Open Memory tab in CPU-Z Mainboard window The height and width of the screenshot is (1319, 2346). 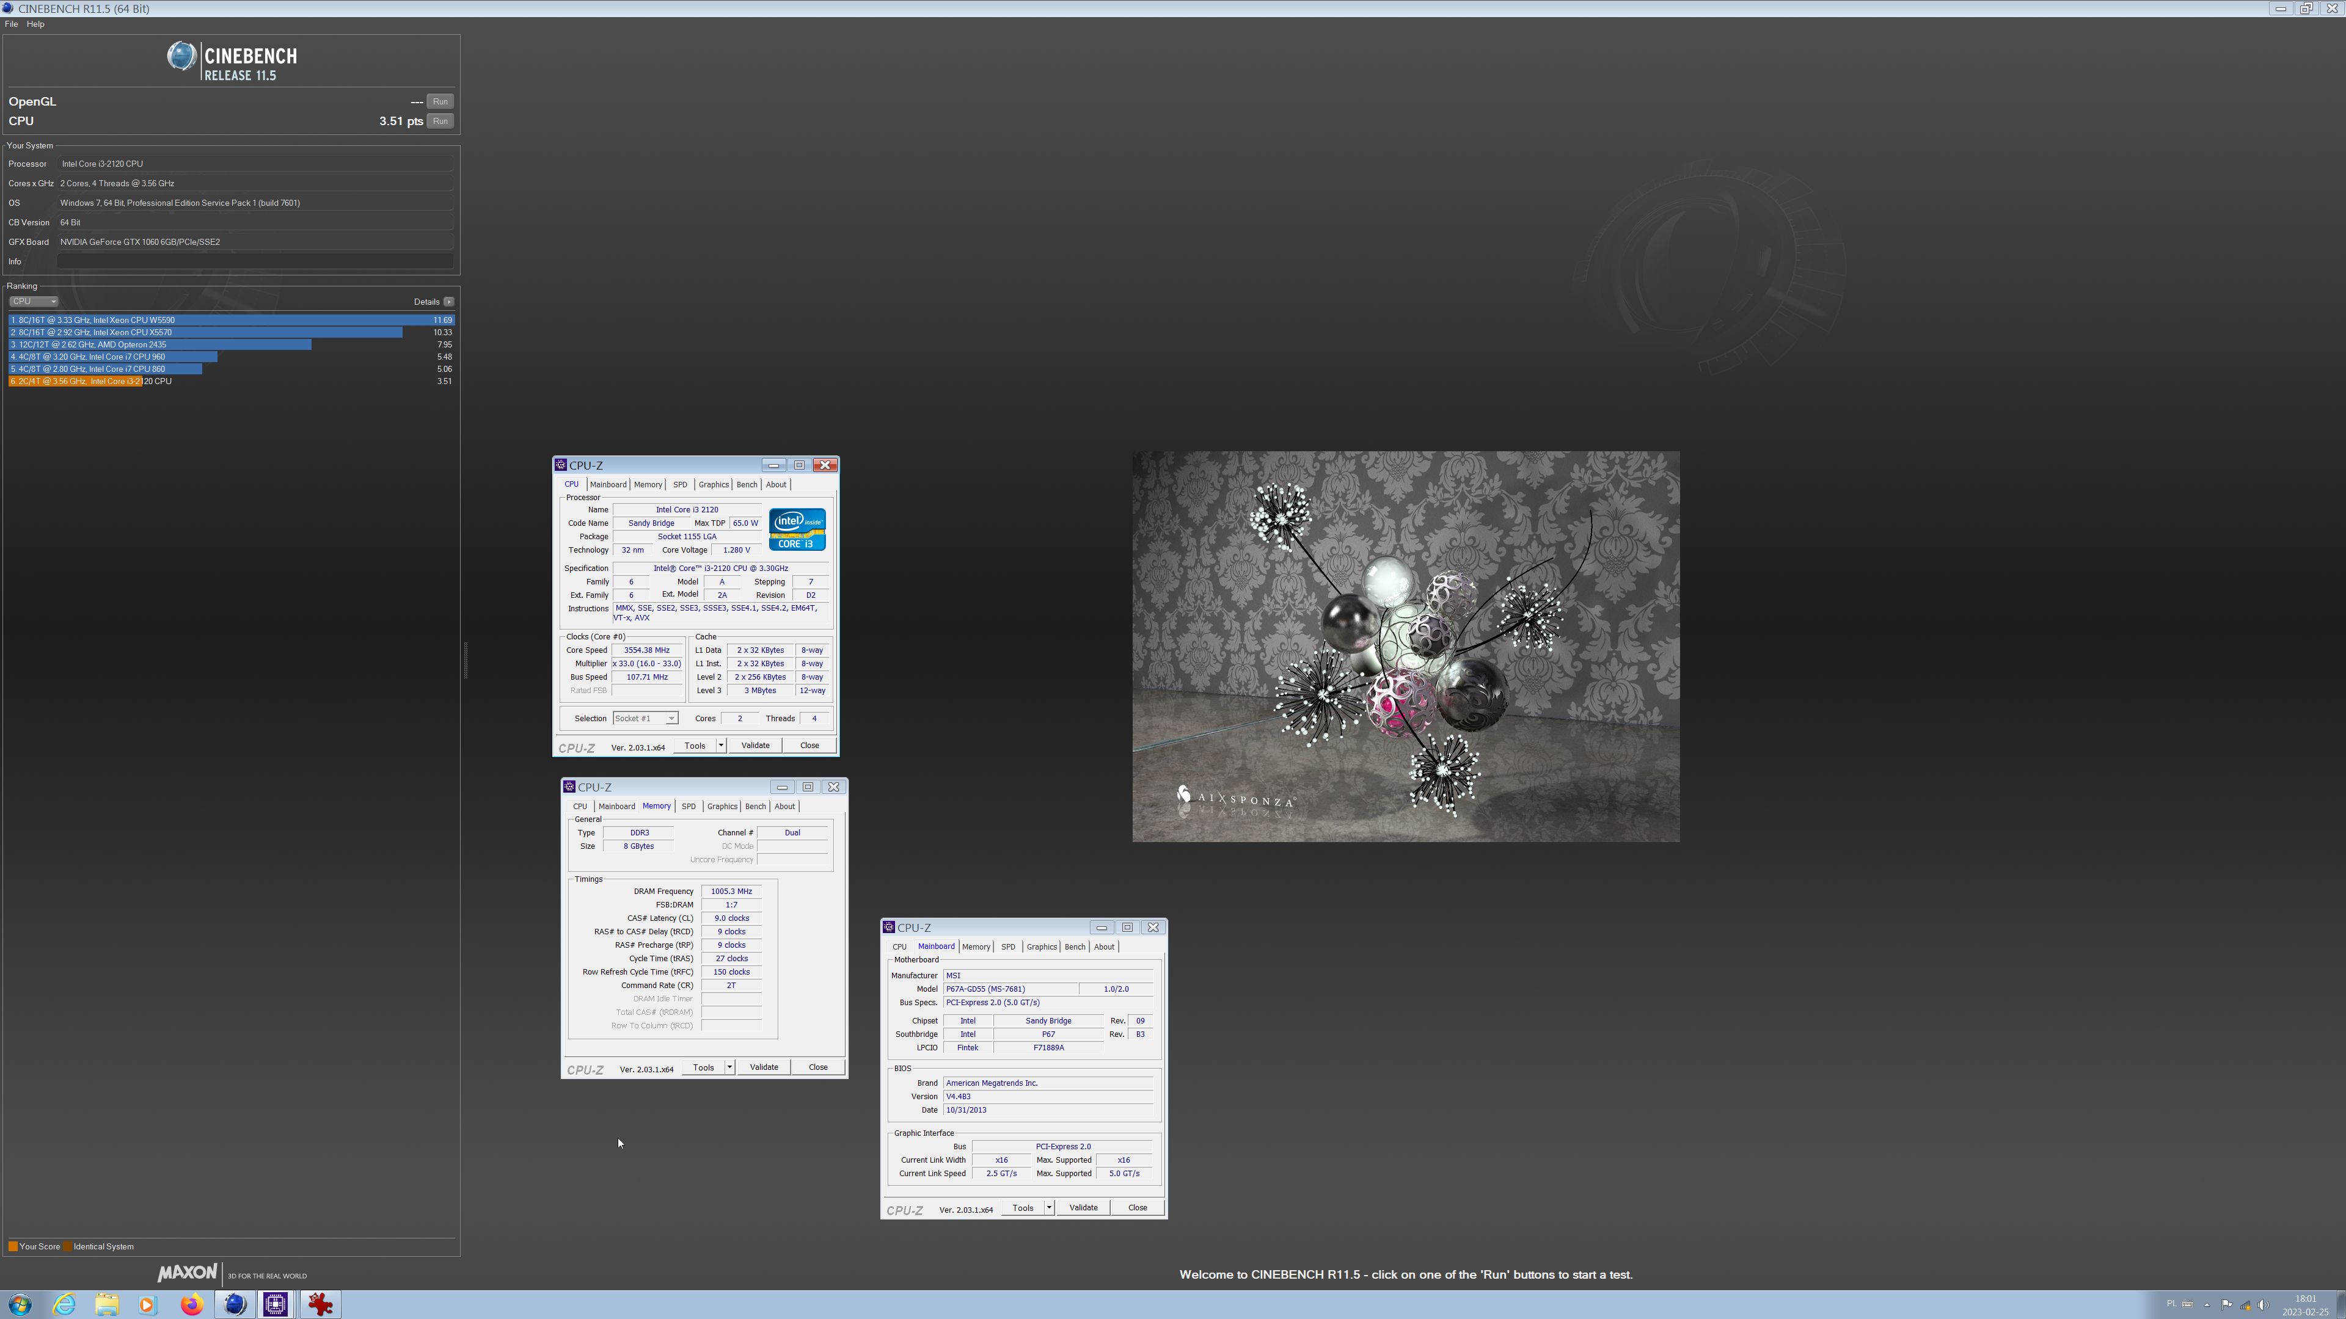[976, 947]
